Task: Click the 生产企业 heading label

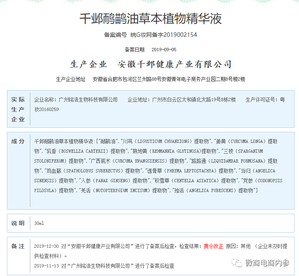Action: tap(88, 64)
